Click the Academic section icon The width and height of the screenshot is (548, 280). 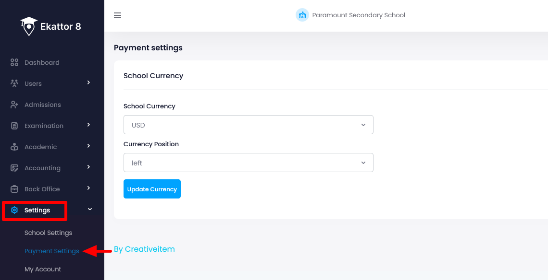point(14,147)
